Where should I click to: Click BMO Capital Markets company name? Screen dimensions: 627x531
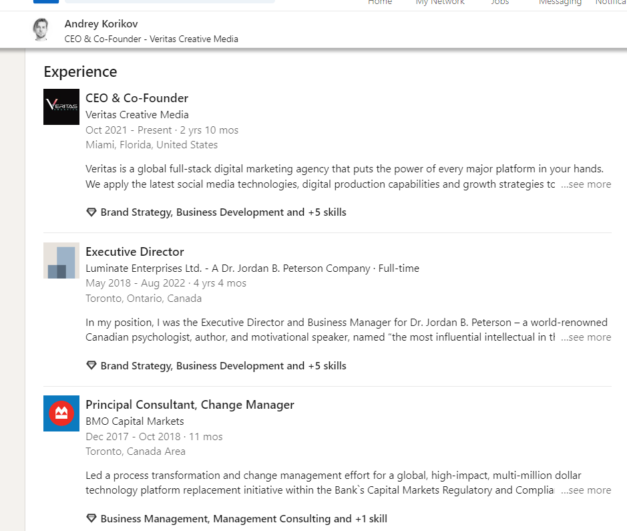pos(135,421)
